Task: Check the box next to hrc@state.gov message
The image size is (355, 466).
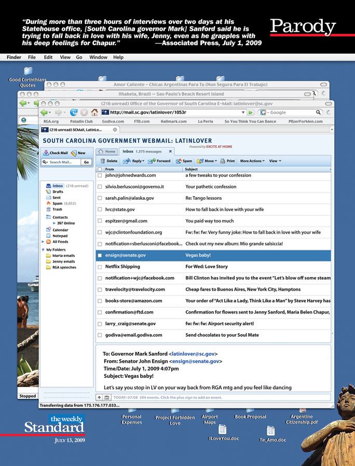Action: pos(100,209)
